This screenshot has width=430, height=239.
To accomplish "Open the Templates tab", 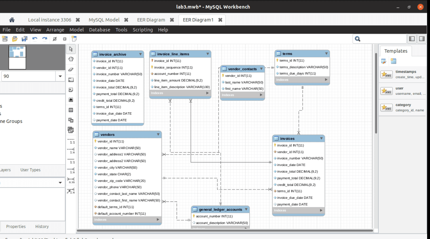I will 396,51.
